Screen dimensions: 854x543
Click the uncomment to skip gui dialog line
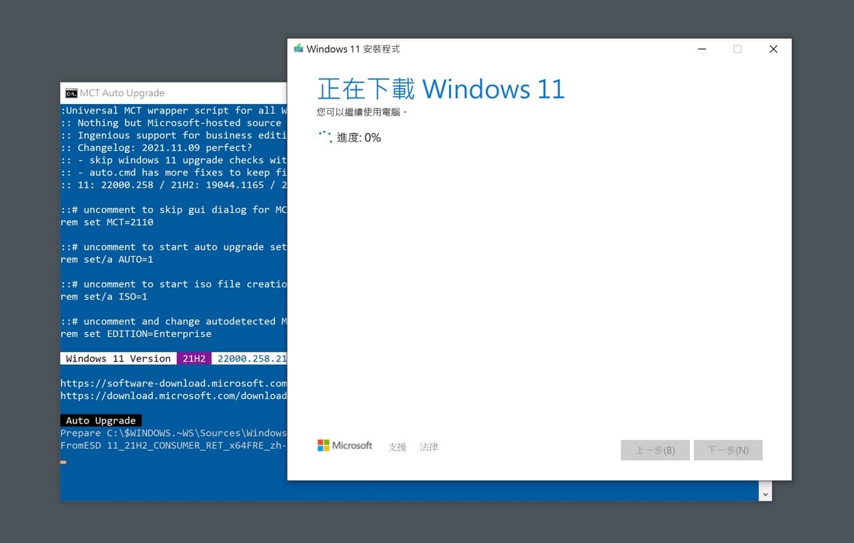coord(173,209)
